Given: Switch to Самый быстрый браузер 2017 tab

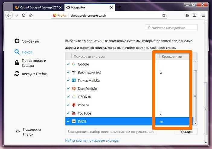Looking at the screenshot, I should (39, 8).
